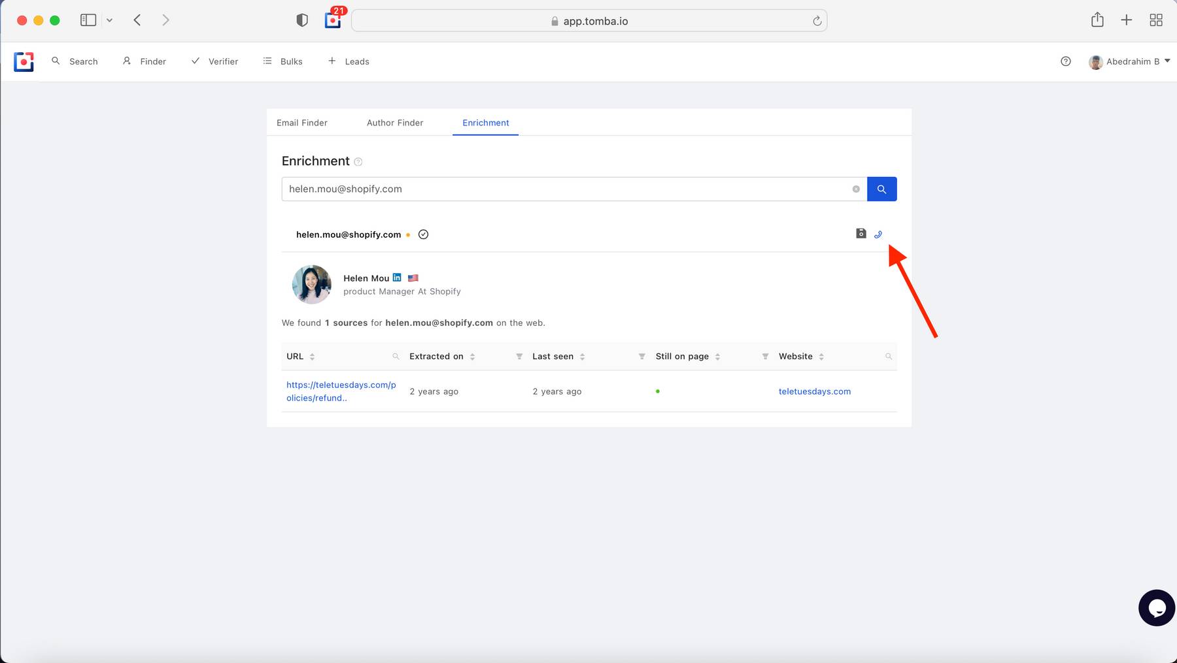Show the tab overview grid icon
The image size is (1177, 663).
coord(1156,20)
